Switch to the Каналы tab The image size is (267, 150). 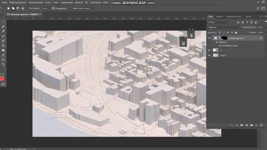coord(219,17)
